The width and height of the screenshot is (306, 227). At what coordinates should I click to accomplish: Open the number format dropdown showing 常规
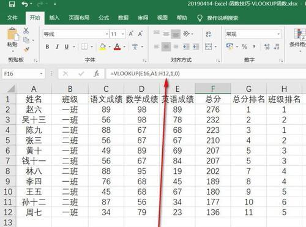(278, 34)
